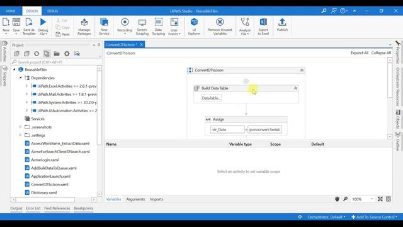The width and height of the screenshot is (403, 227).
Task: Expand UiPath.Excel.Activities dependency
Action: pyautogui.click(x=26, y=86)
